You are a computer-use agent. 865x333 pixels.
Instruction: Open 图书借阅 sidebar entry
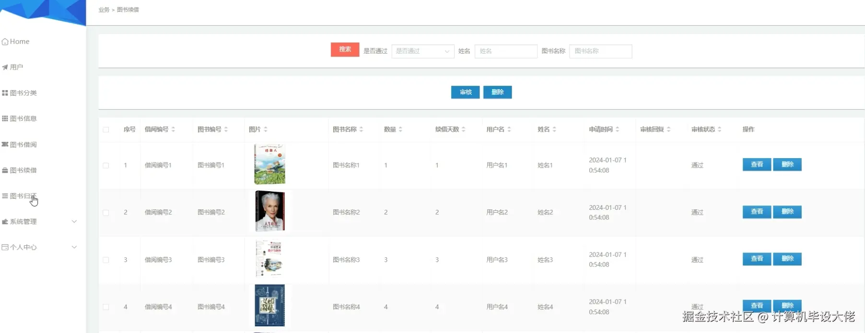pyautogui.click(x=20, y=144)
